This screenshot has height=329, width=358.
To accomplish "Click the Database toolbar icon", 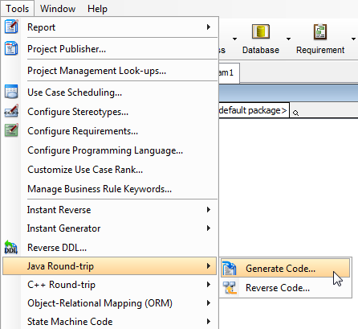I will click(261, 31).
